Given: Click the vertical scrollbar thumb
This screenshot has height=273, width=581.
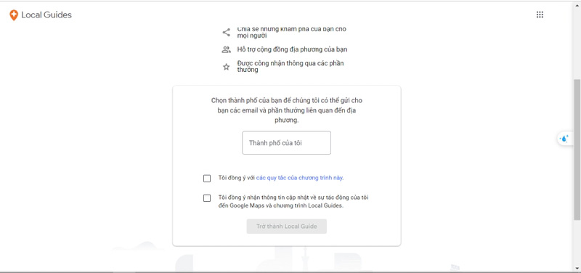Looking at the screenshot, I should click(577, 148).
